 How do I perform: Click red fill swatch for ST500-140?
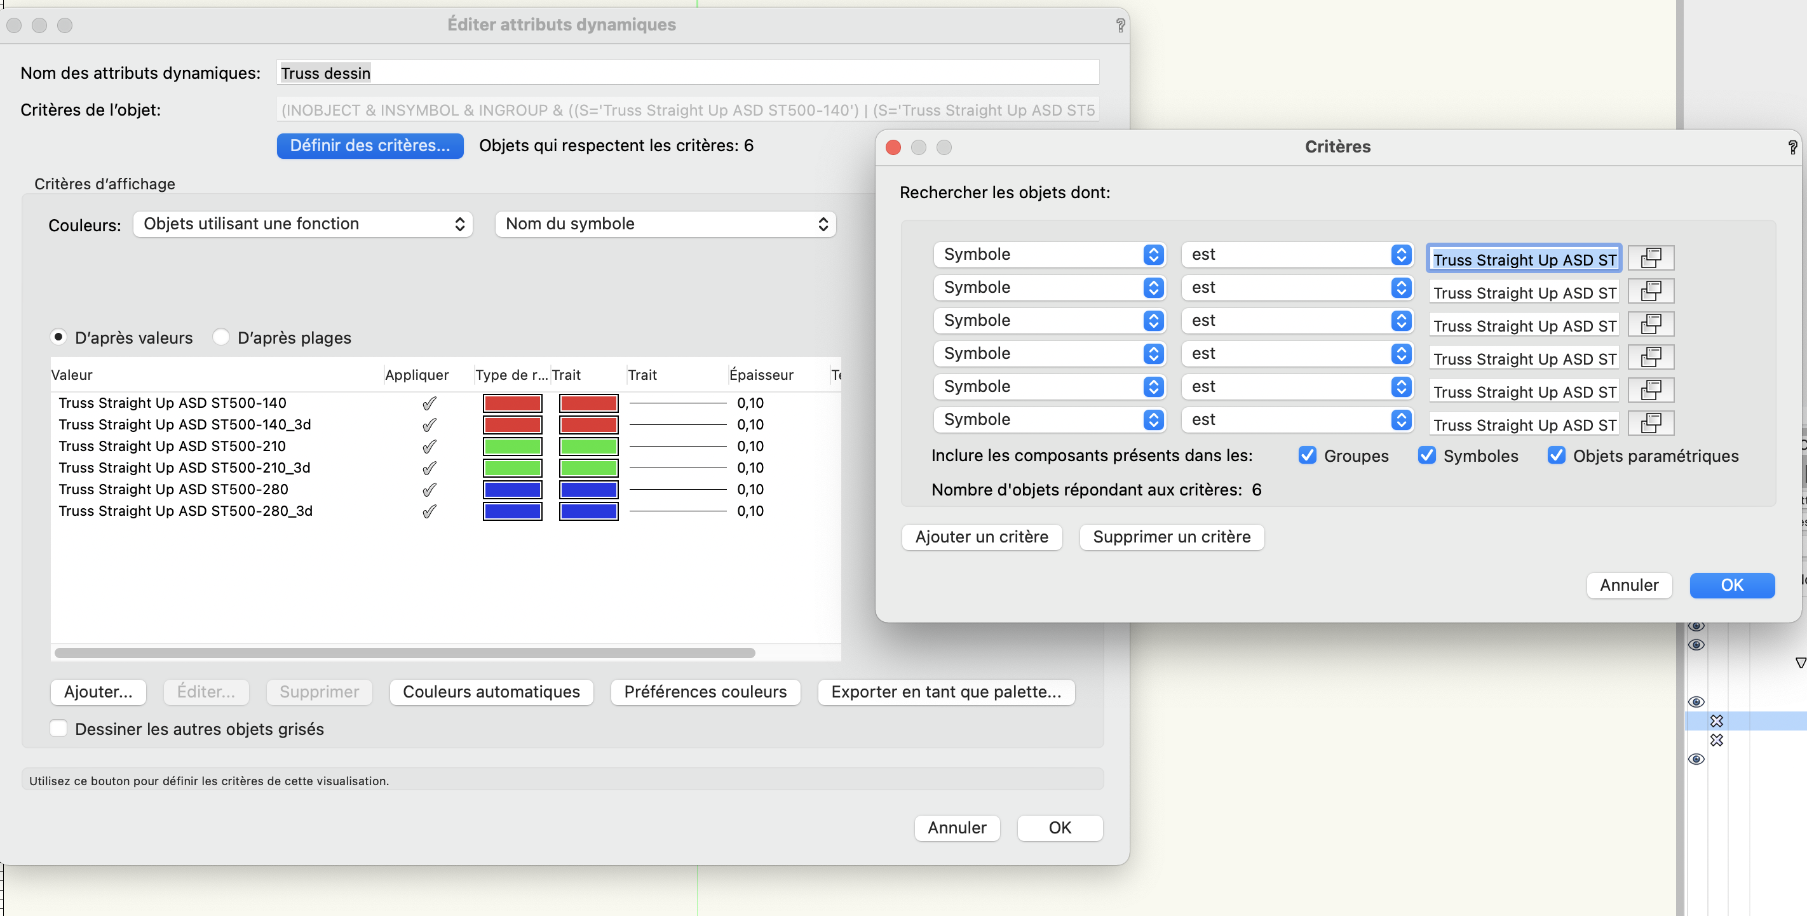pyautogui.click(x=512, y=403)
